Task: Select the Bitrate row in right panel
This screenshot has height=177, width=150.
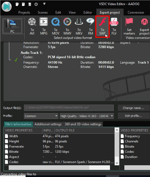Action: click(135, 146)
